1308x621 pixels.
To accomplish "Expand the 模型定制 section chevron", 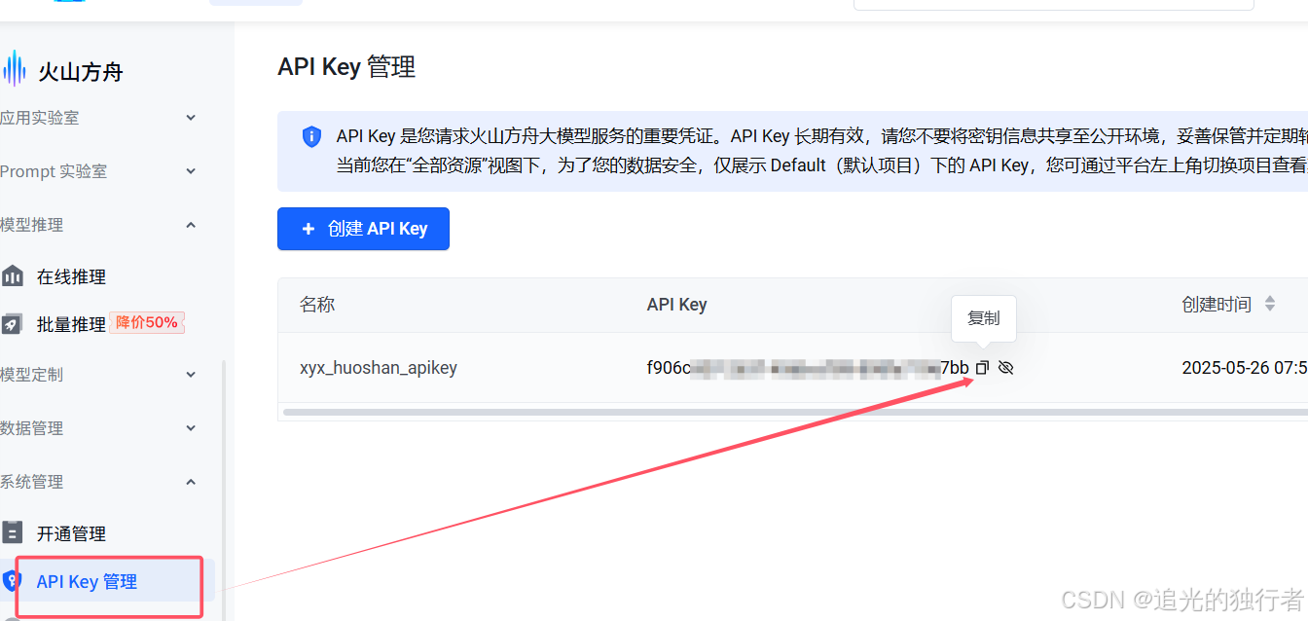I will [191, 375].
